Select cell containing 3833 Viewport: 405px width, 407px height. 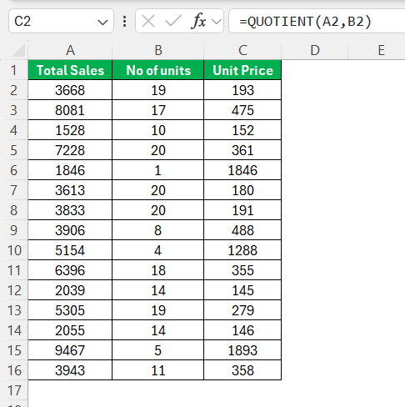(70, 210)
